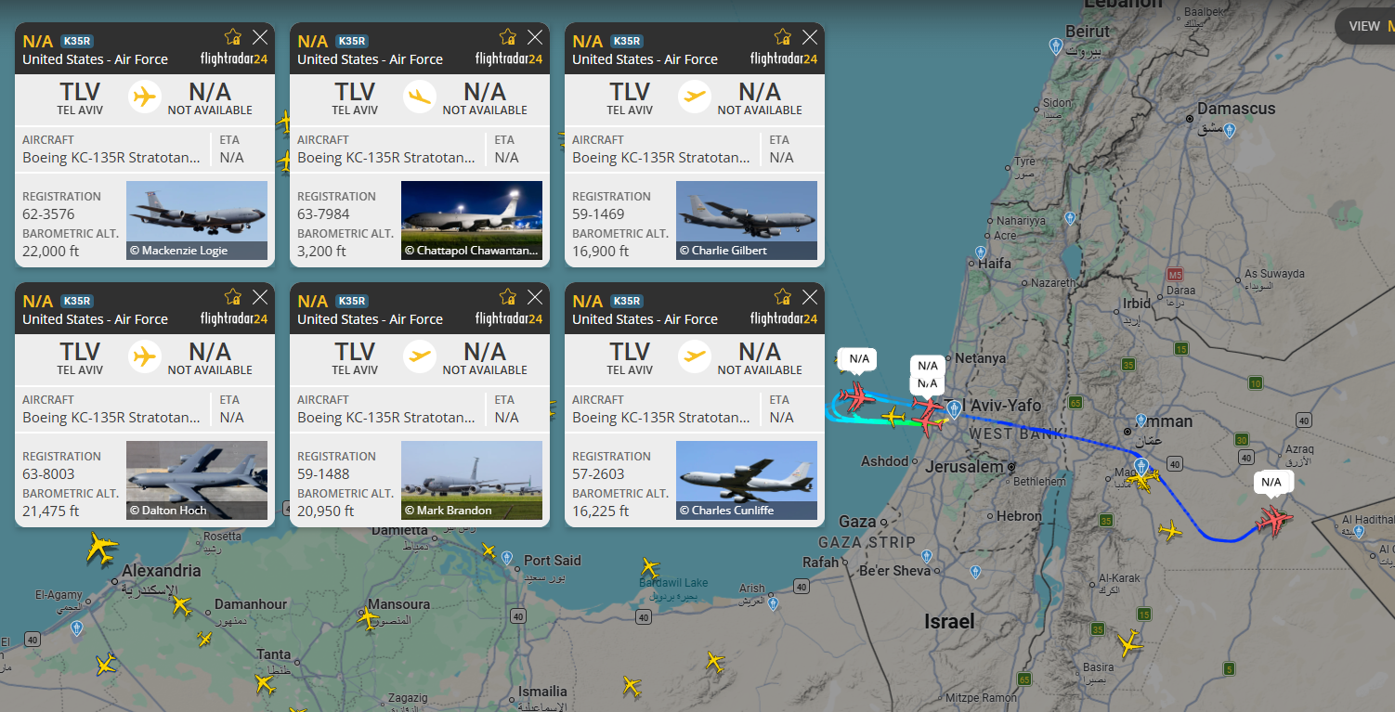Close the 59-1469 flight card
1395x712 pixels.
click(x=810, y=37)
